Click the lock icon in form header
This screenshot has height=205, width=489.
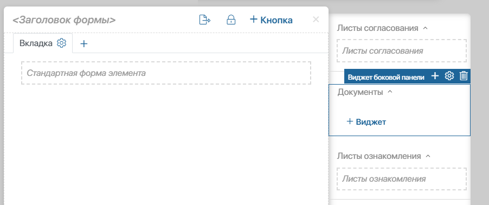pos(231,20)
